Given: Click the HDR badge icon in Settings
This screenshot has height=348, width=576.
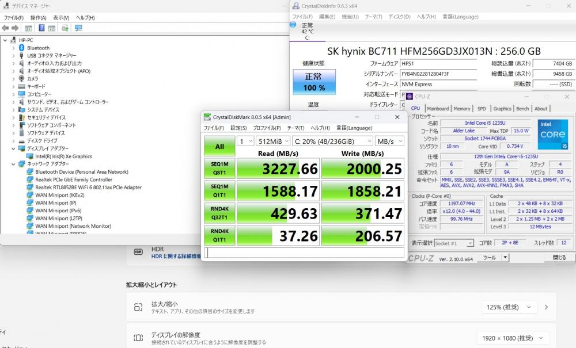Looking at the screenshot, I should (x=138, y=252).
